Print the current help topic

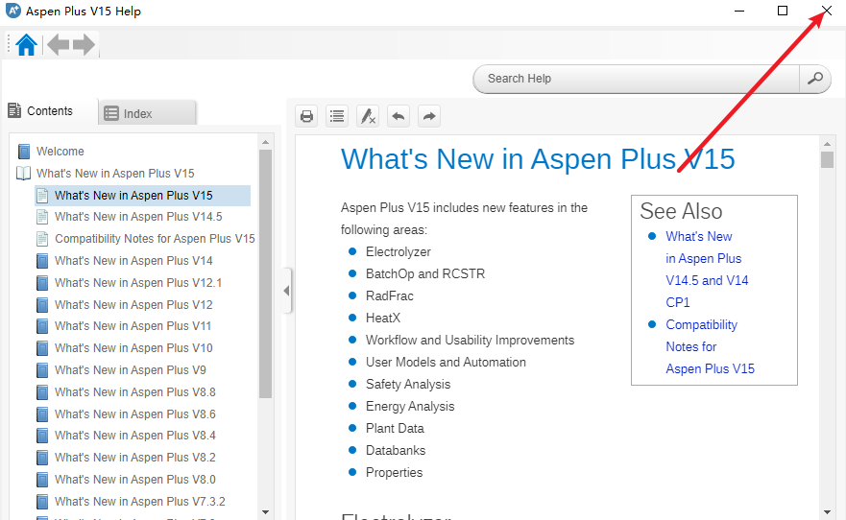pos(307,116)
